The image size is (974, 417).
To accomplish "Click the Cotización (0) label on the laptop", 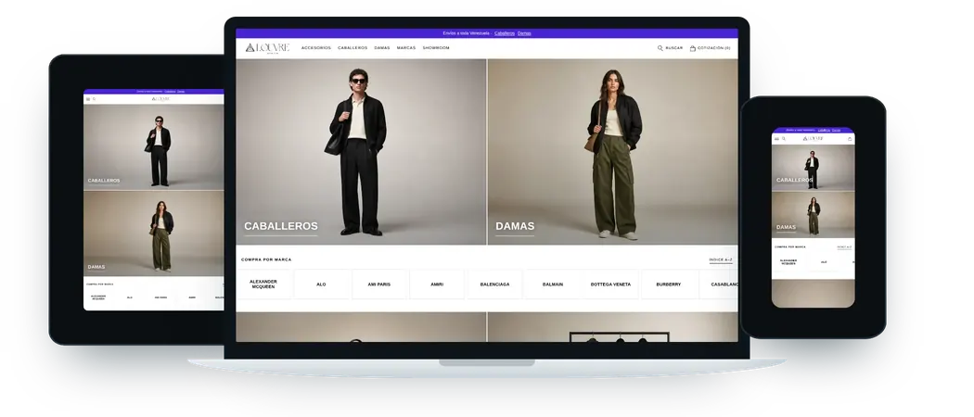I will (713, 48).
